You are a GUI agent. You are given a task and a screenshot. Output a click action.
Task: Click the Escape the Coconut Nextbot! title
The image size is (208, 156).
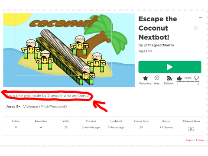(158, 28)
